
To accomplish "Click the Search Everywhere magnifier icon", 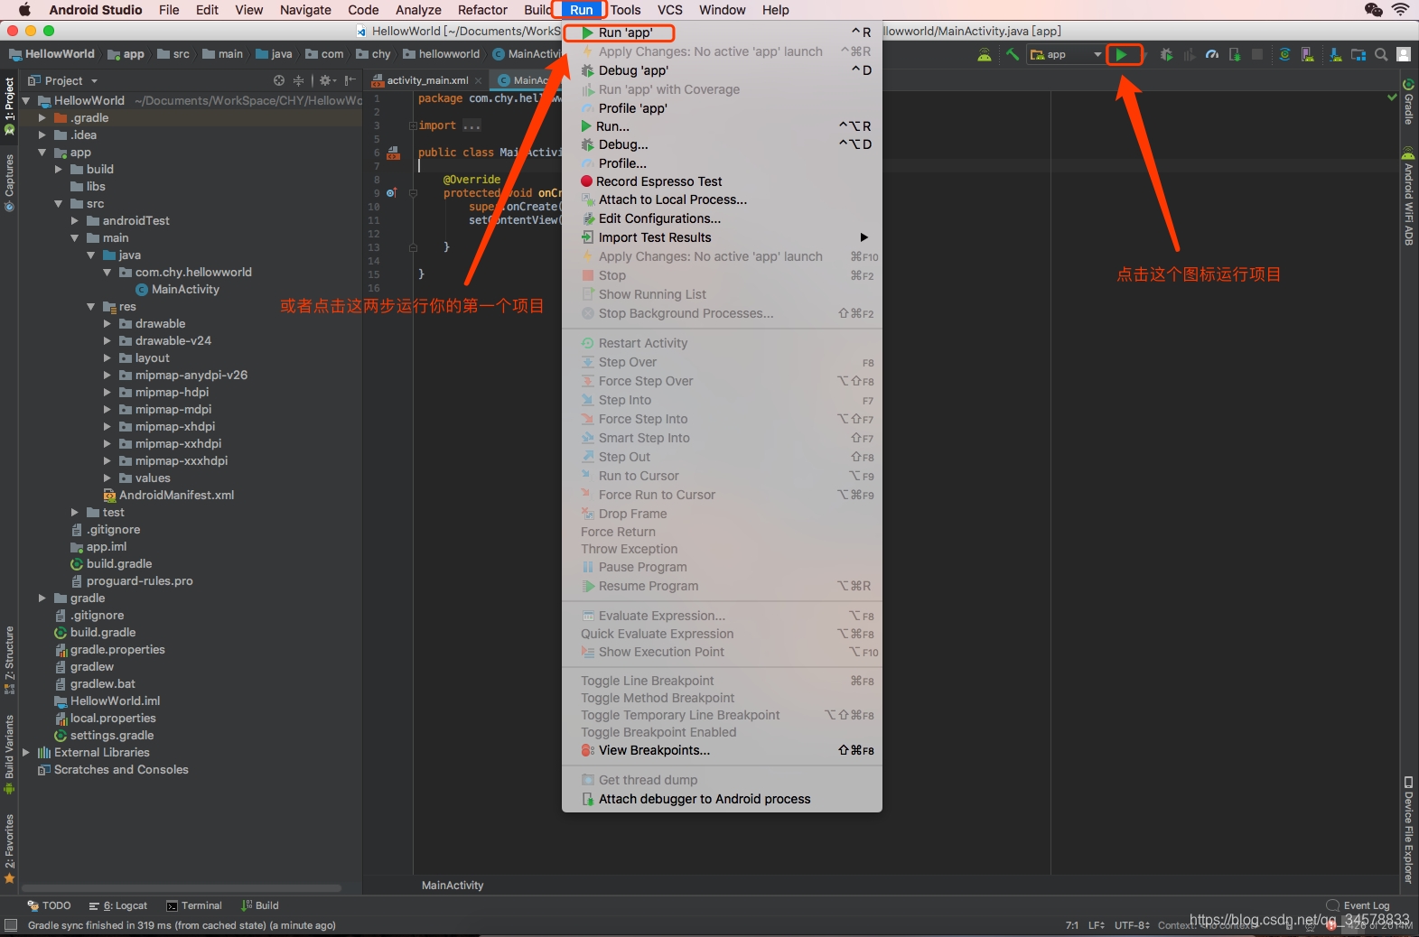I will click(1381, 54).
